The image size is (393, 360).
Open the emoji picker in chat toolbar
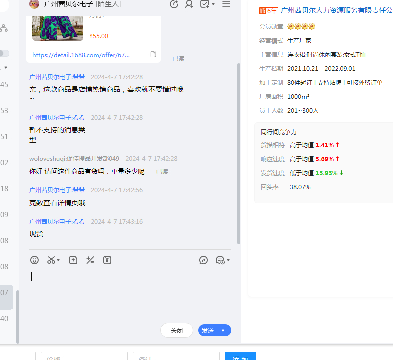[x=34, y=260]
